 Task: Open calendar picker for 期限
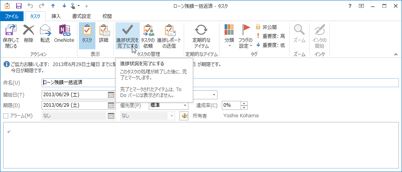[111, 106]
